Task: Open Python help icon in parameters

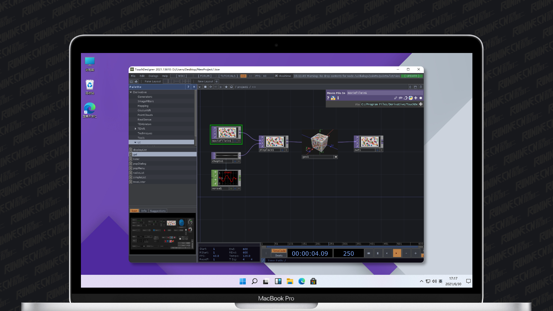Action: coord(333,98)
